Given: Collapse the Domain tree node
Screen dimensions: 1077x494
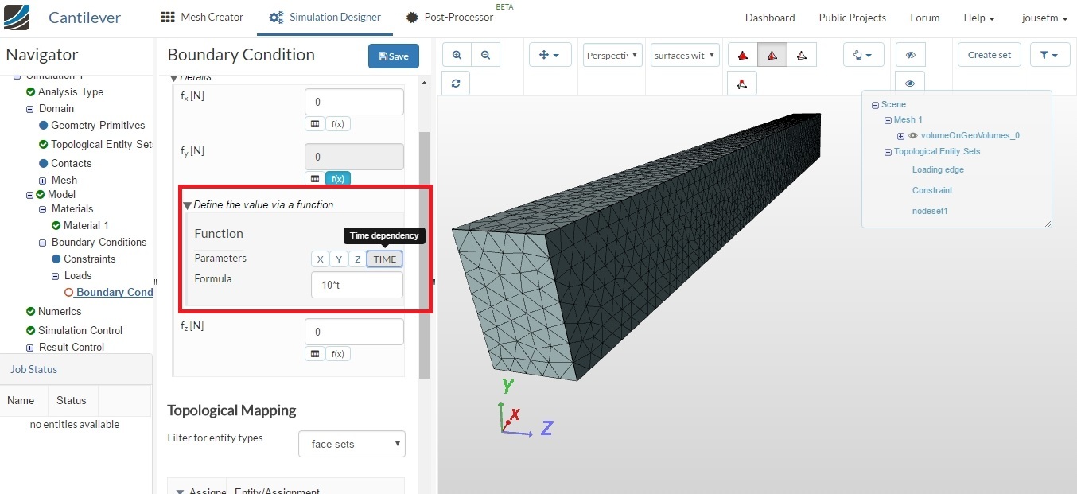Looking at the screenshot, I should click(x=30, y=109).
